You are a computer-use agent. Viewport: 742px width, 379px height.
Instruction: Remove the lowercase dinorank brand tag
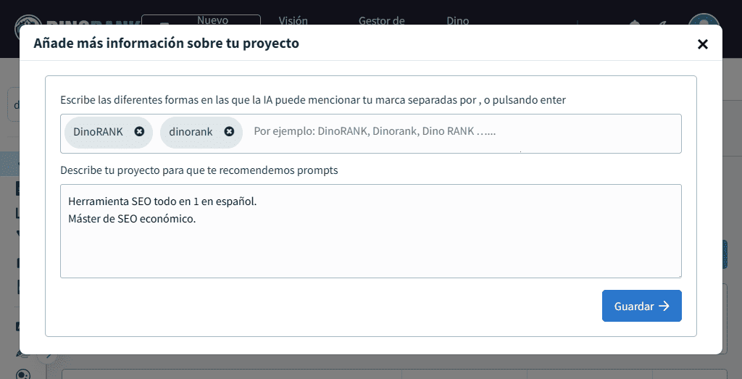pos(229,132)
